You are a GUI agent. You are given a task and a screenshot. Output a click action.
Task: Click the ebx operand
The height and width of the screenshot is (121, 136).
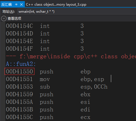pos(85,95)
